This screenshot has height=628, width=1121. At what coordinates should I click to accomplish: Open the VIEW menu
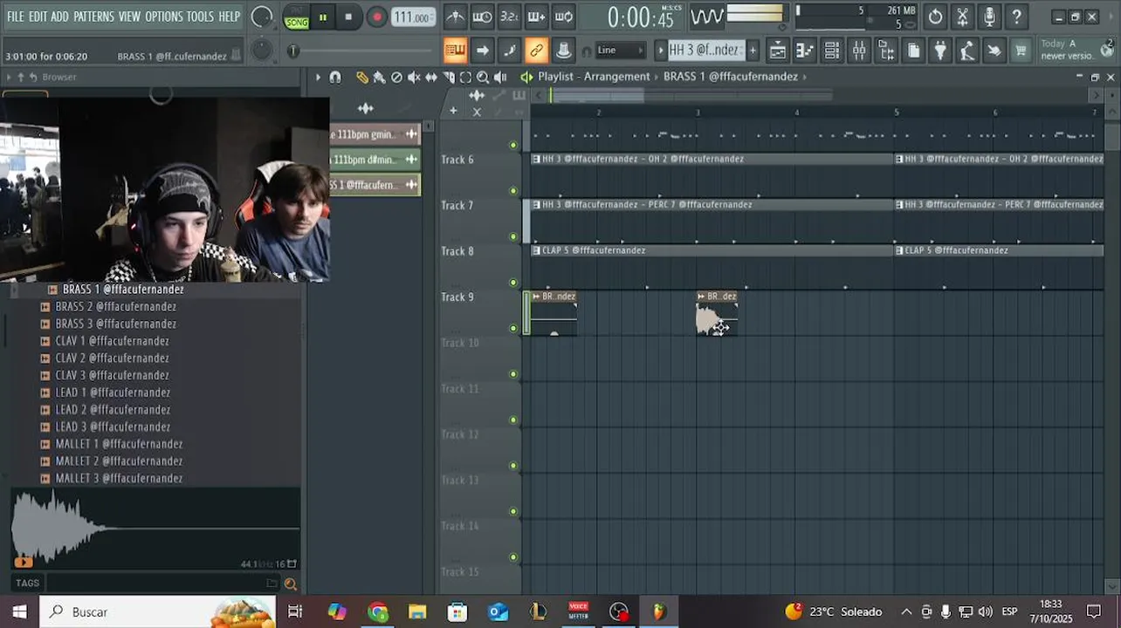[129, 17]
